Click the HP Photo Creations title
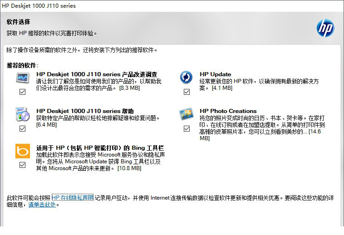Viewport: 344px width, 235px height. [x=228, y=111]
